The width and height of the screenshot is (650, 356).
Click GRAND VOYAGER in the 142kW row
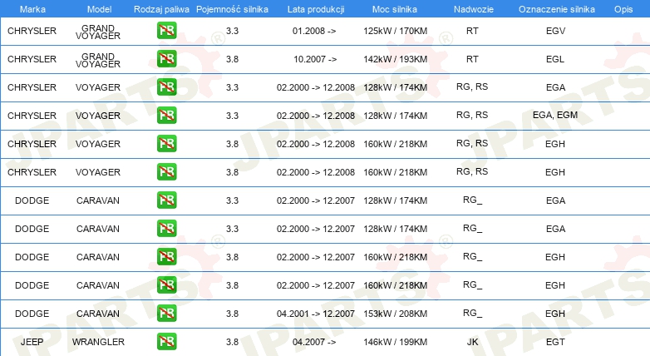[98, 60]
